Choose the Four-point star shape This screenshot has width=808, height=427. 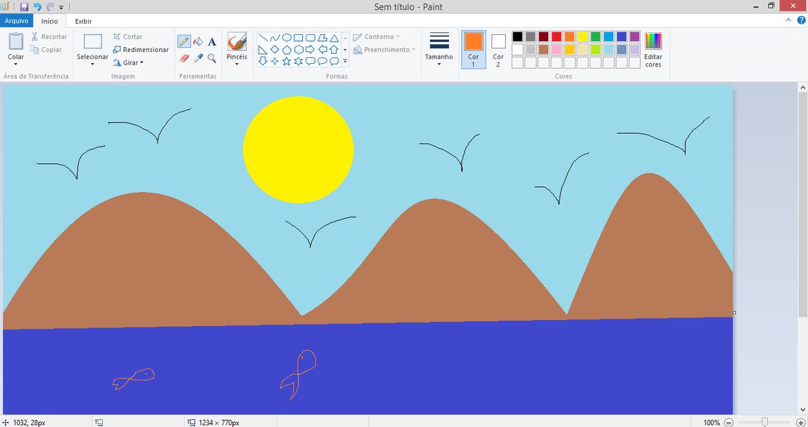[x=275, y=61]
